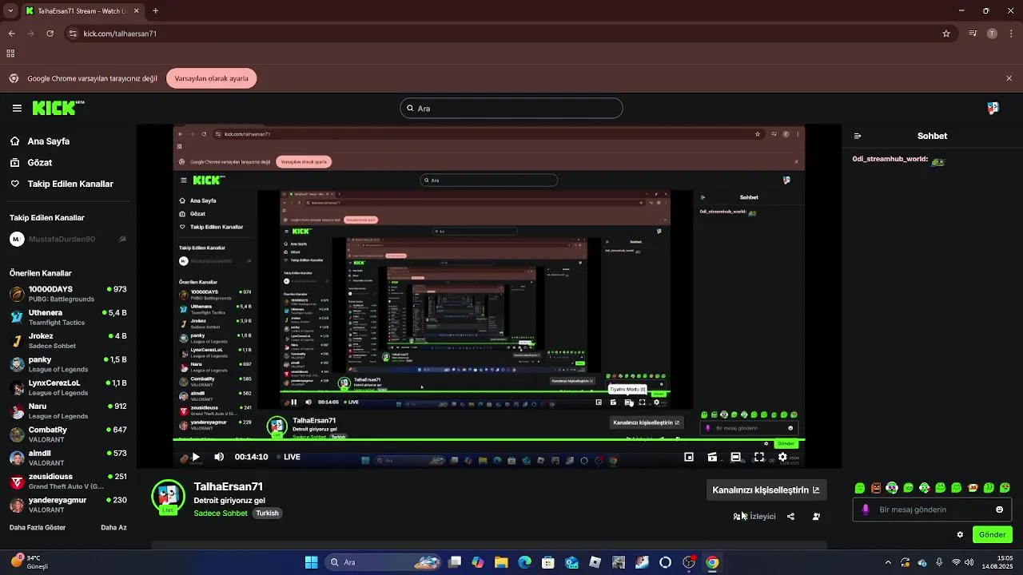Click the Kick search box Ara
The height and width of the screenshot is (575, 1023).
tap(511, 108)
